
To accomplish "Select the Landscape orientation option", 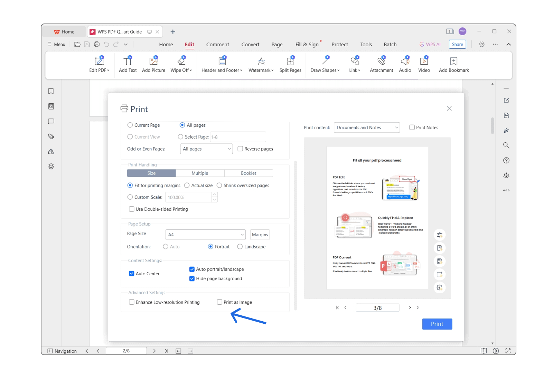I will click(x=240, y=247).
